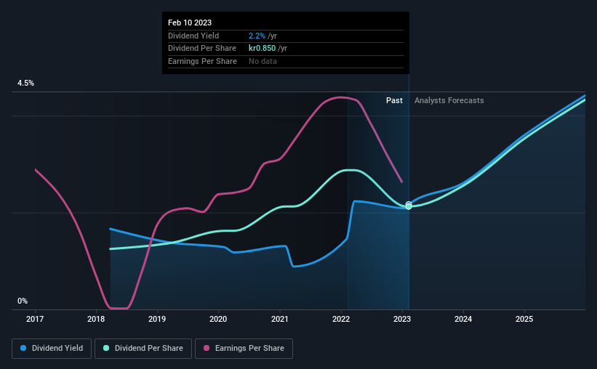Click the 'No data' earnings per share value

pyautogui.click(x=263, y=61)
